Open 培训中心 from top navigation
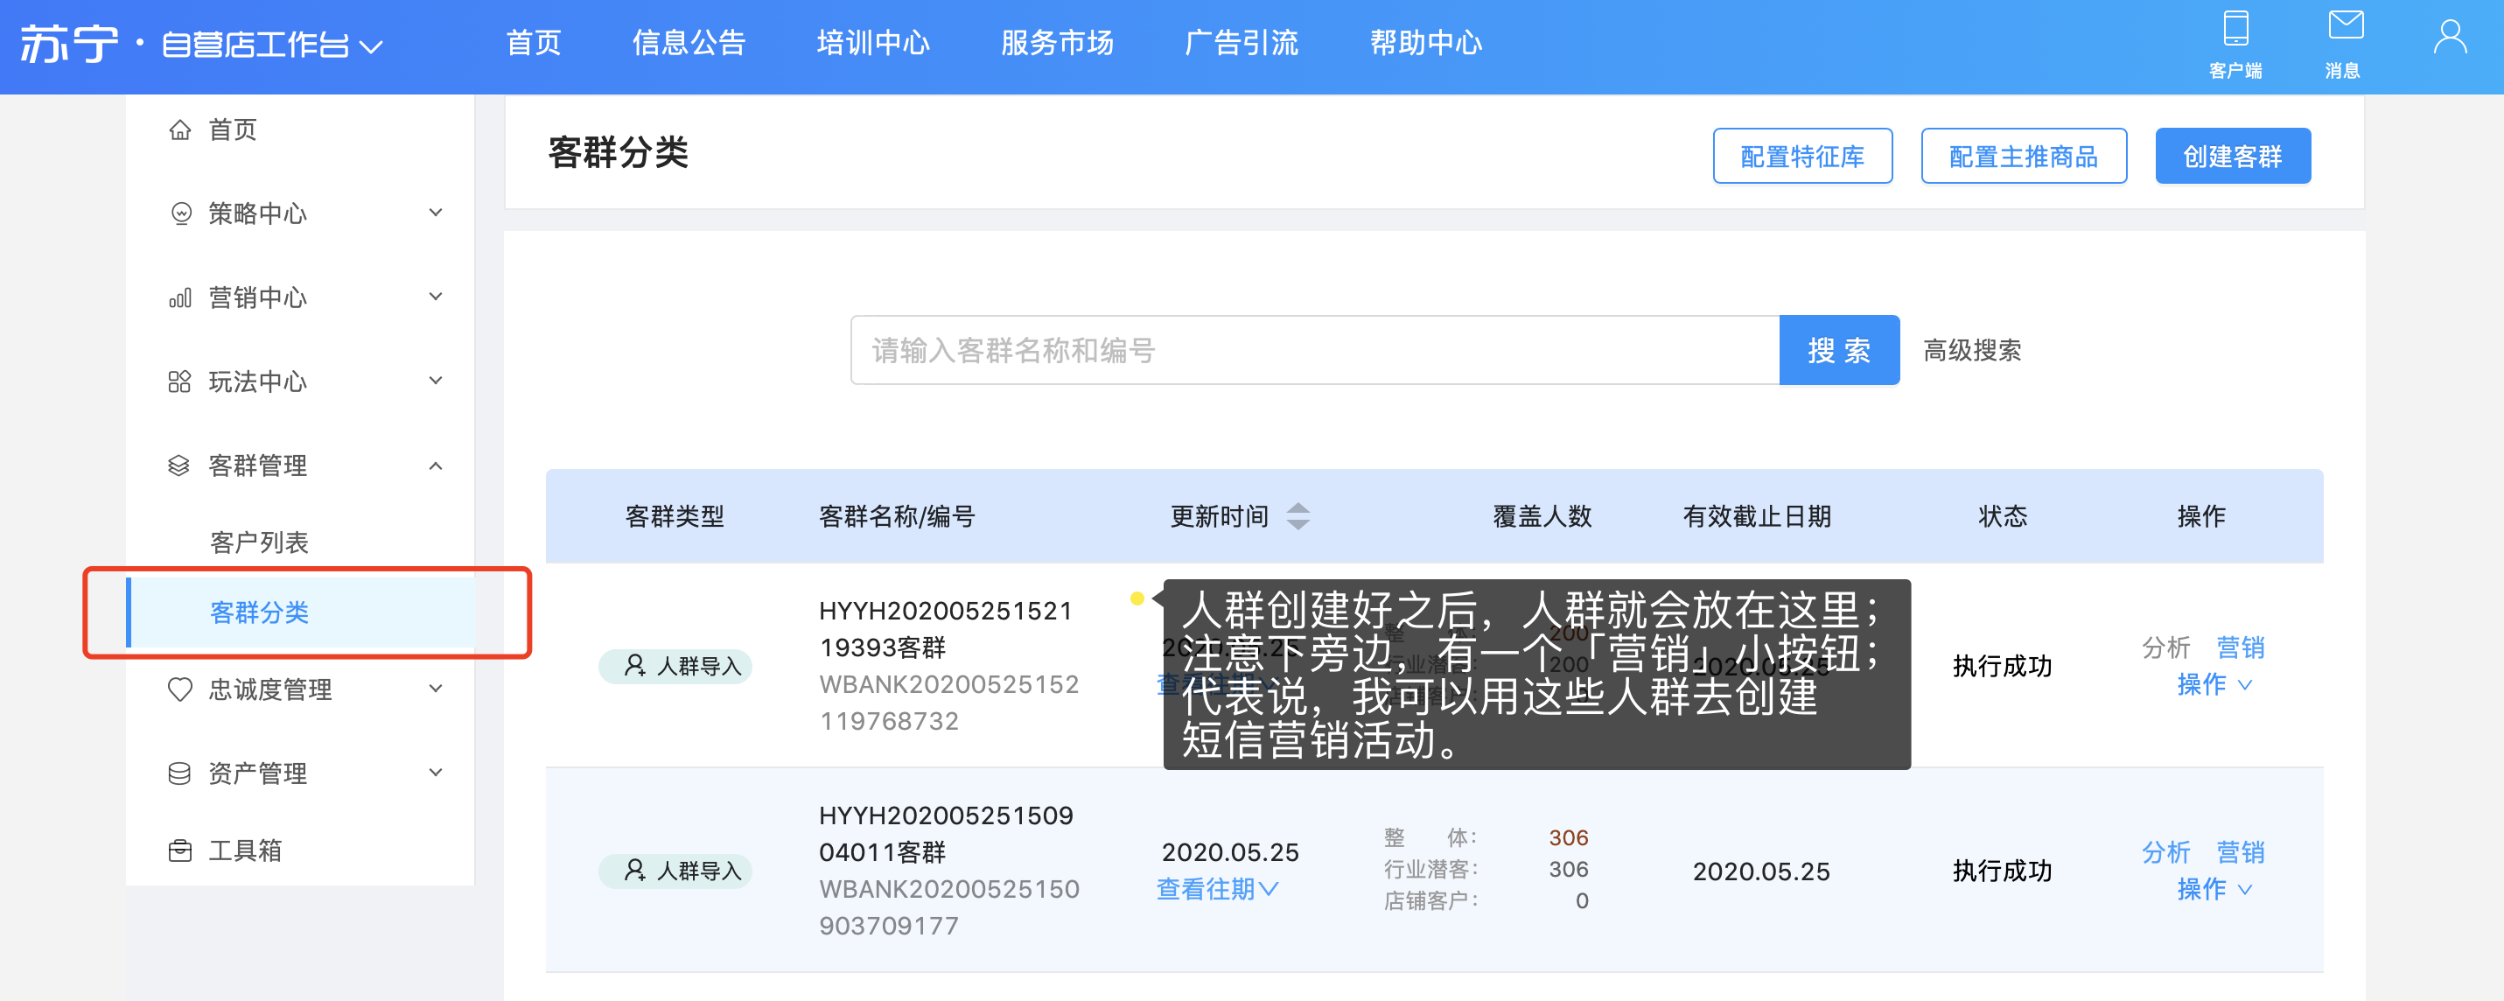This screenshot has width=2504, height=1001. (x=873, y=43)
